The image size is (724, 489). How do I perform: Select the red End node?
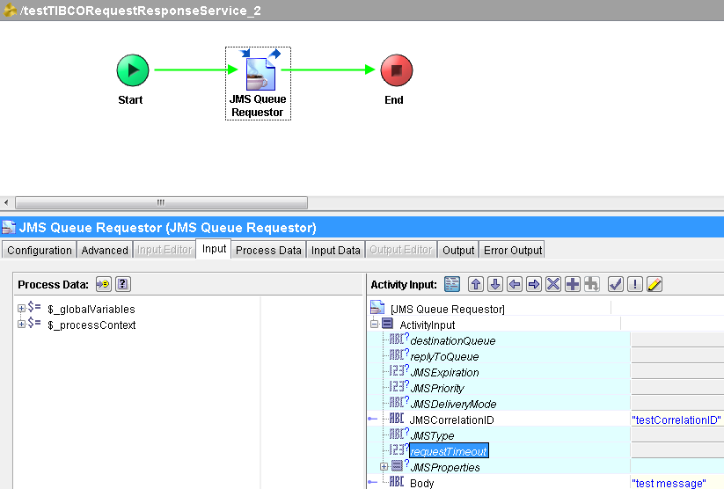pos(396,69)
